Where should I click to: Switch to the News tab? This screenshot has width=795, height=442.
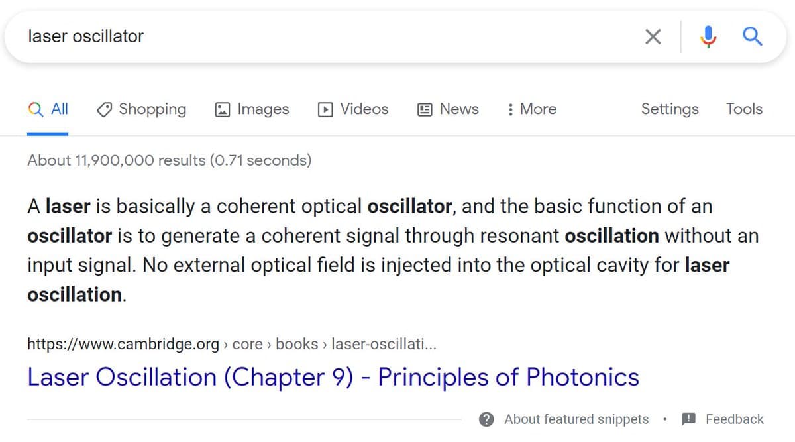pos(448,109)
